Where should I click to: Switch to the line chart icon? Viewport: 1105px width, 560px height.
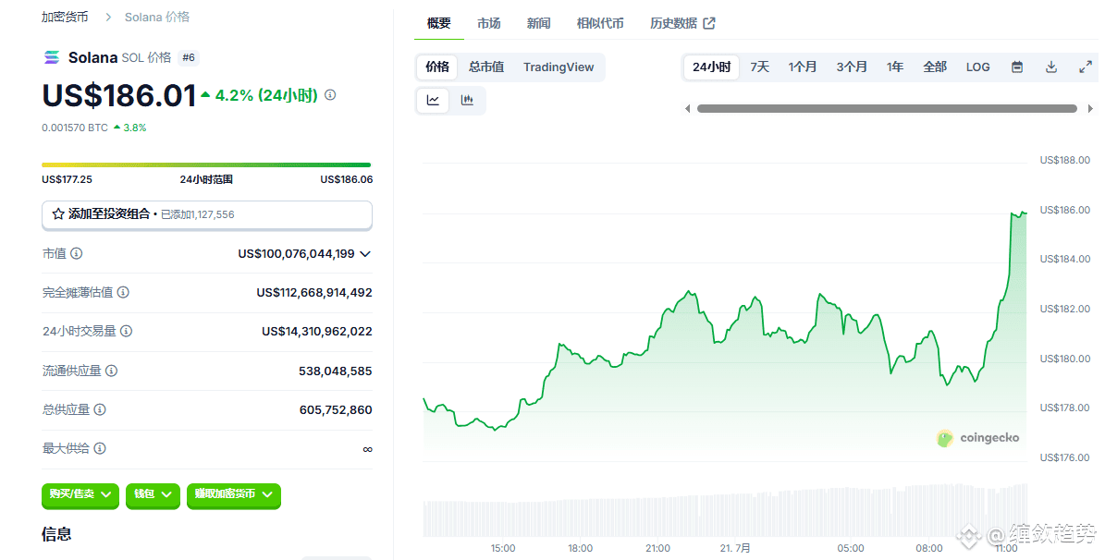point(433,100)
